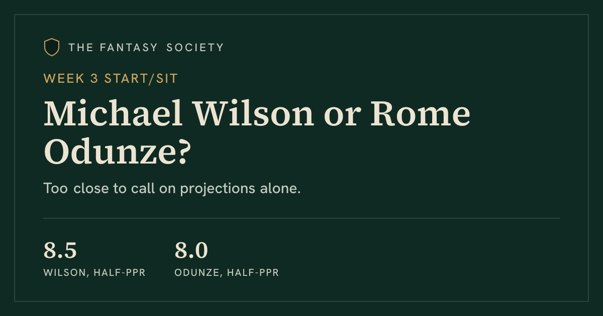Click the 8.0 projection number
This screenshot has width=603, height=316.
pos(191,251)
